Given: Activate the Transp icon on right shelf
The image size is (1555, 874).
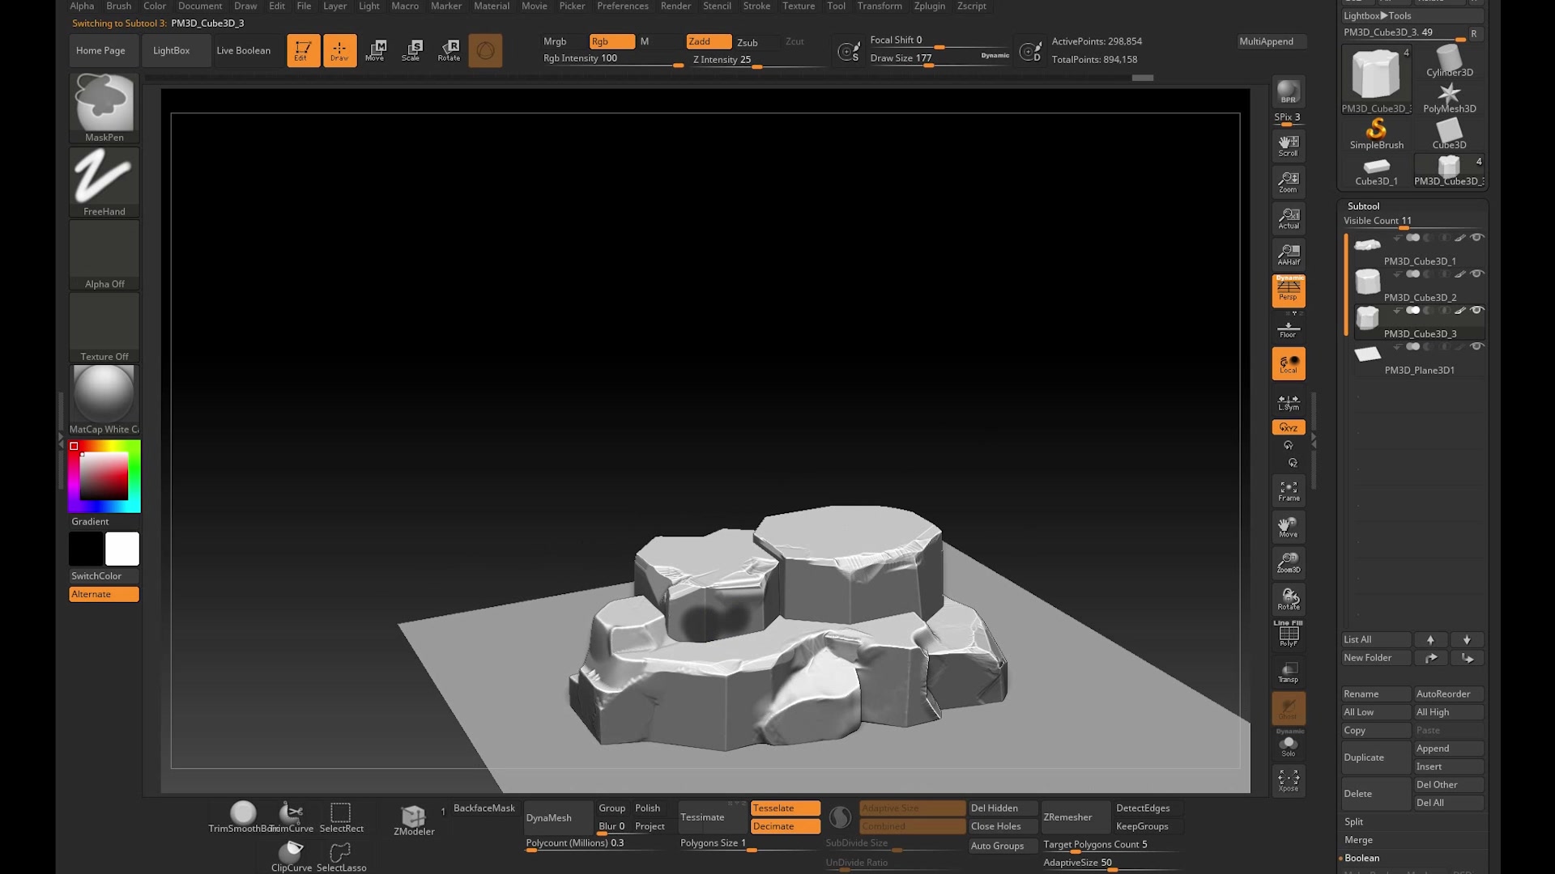Looking at the screenshot, I should point(1288,672).
